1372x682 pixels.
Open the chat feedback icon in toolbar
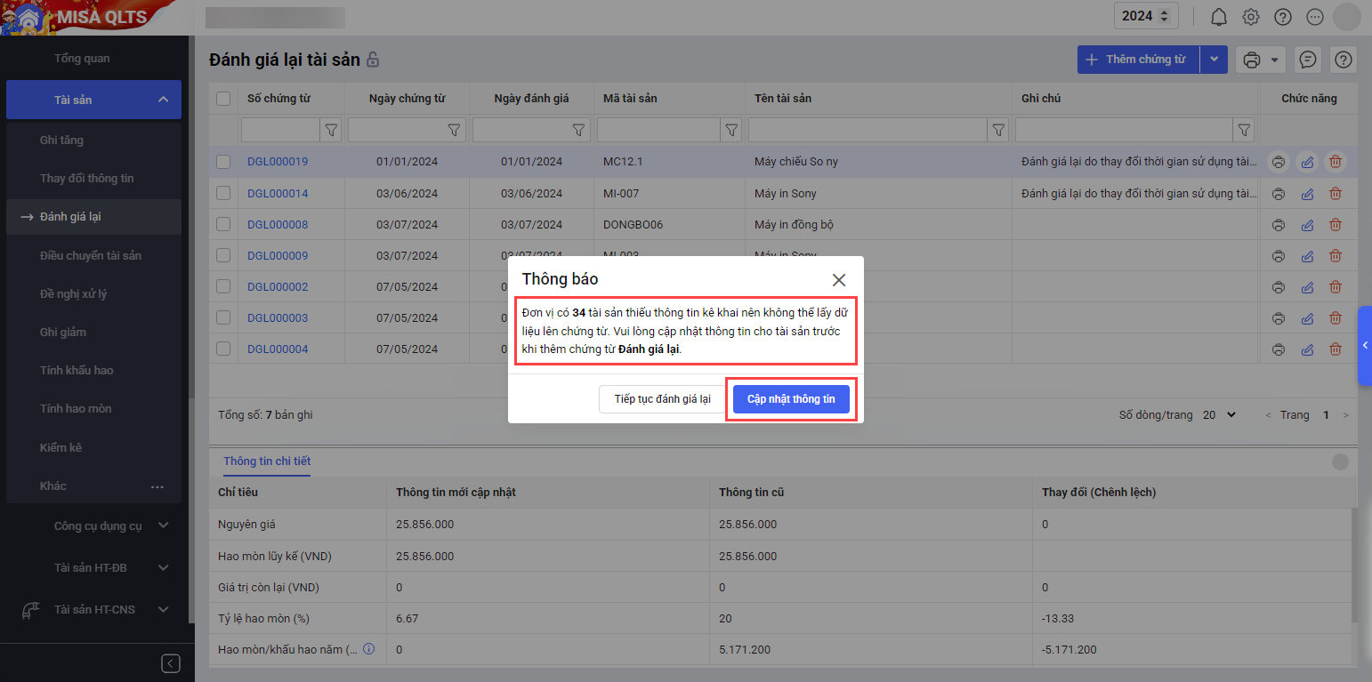[1307, 60]
